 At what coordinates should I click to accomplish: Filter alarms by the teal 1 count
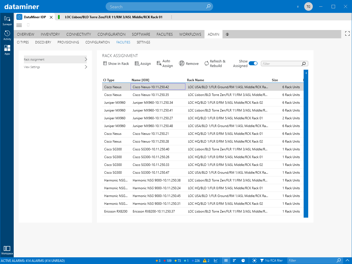pyautogui.click(x=186, y=261)
